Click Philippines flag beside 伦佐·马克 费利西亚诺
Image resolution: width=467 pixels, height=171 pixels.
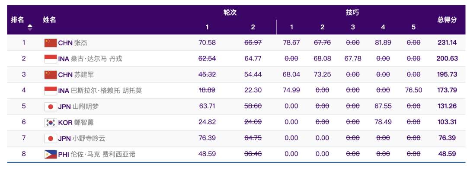[50, 154]
